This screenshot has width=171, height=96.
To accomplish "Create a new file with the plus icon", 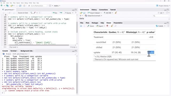I will [x=2, y=6].
